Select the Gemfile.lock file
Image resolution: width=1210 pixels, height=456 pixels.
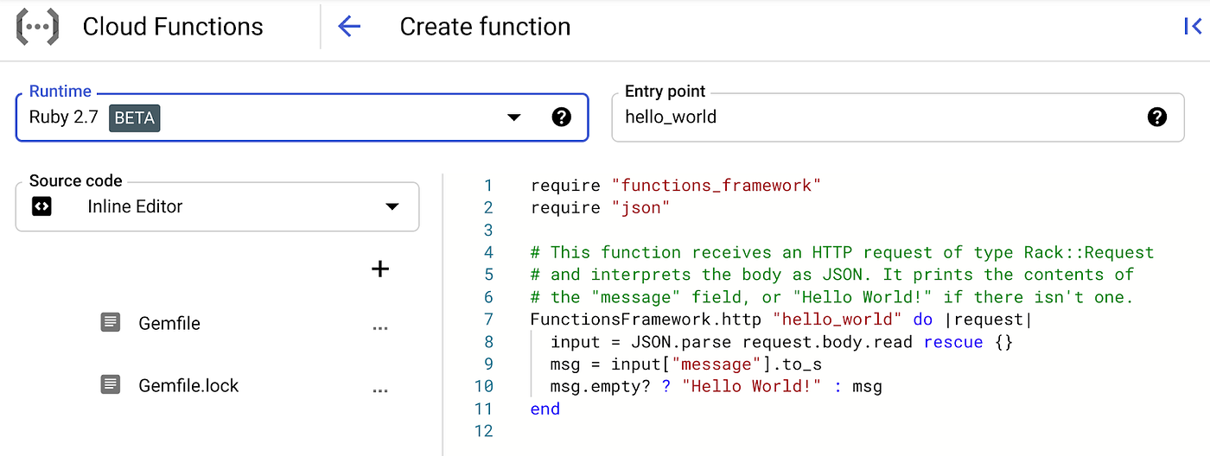[188, 386]
